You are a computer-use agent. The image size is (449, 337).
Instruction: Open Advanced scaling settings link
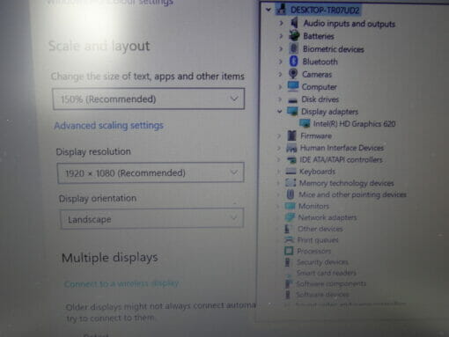click(108, 126)
